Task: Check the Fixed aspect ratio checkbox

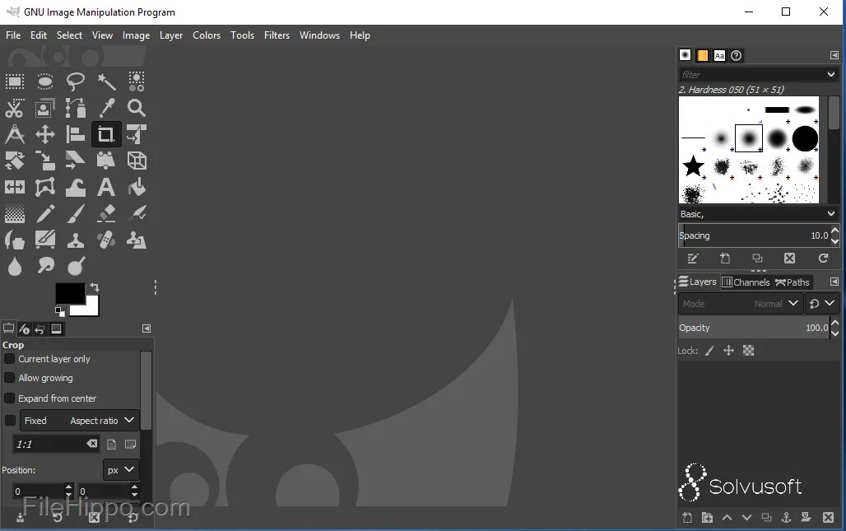Action: 10,421
